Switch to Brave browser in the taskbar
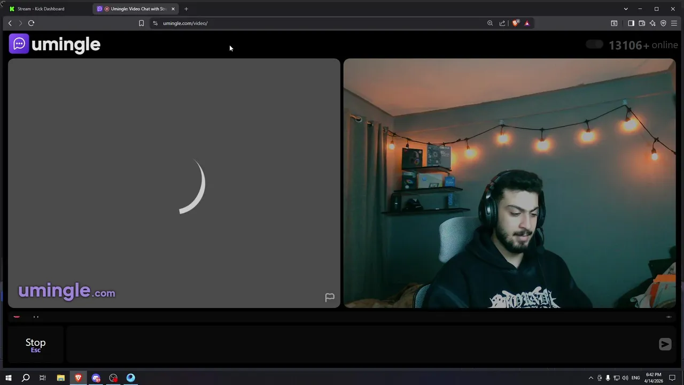The height and width of the screenshot is (385, 684). [x=78, y=378]
